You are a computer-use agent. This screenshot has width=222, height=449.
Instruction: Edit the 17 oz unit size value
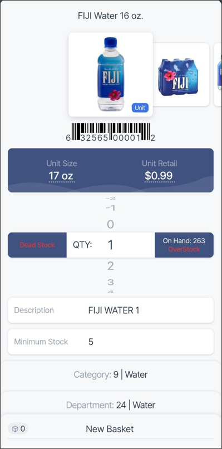tap(62, 175)
